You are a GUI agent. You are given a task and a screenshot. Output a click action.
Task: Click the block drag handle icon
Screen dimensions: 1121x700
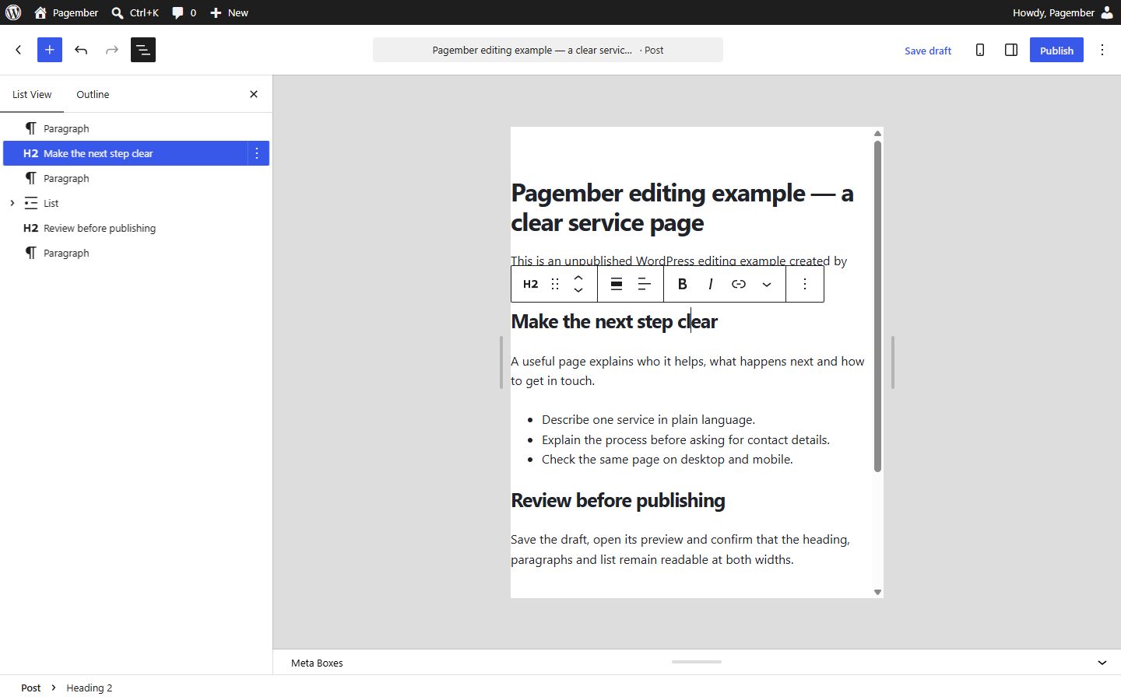pos(555,284)
